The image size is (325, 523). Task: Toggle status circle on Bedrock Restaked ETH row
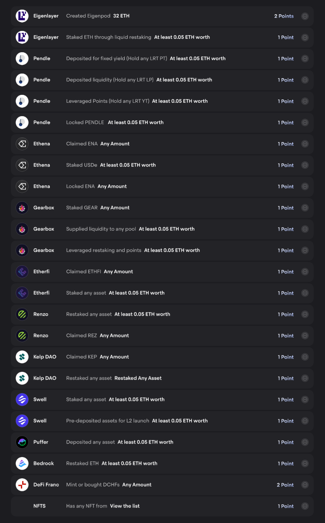pos(305,464)
